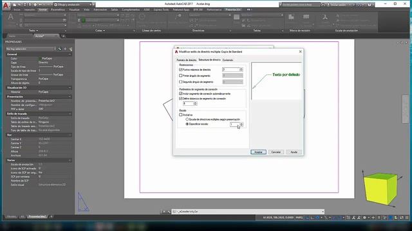
Task: Click the Cancelar button
Action: [x=276, y=152]
